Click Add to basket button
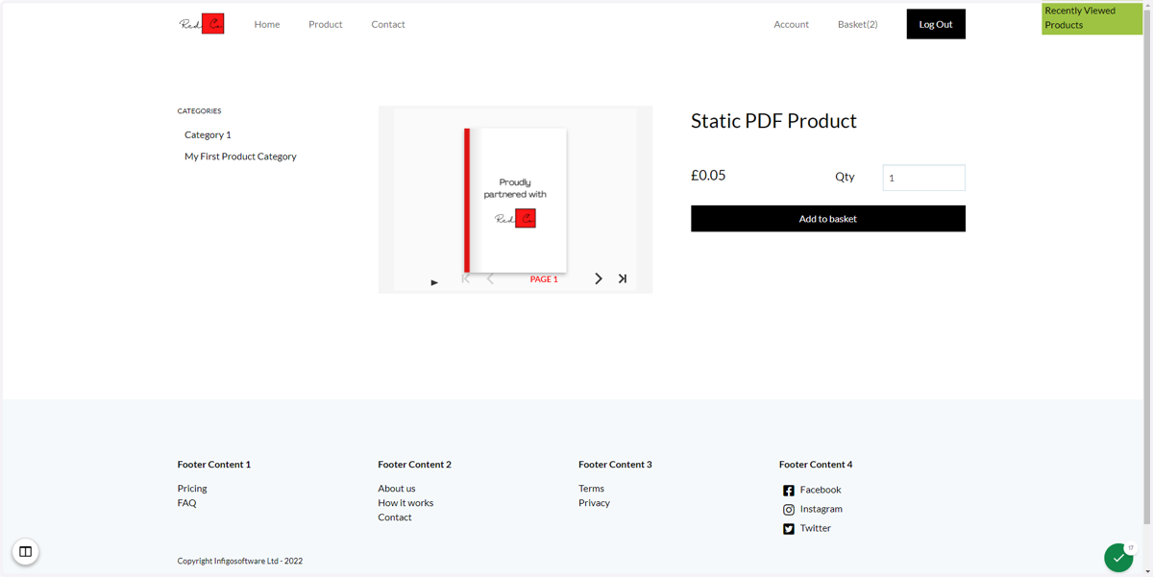 [x=828, y=219]
